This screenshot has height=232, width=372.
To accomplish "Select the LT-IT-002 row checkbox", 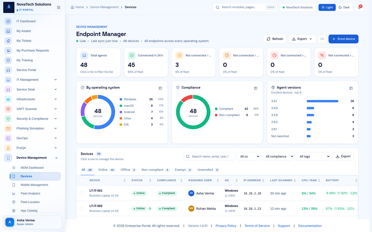I will pos(82,209).
